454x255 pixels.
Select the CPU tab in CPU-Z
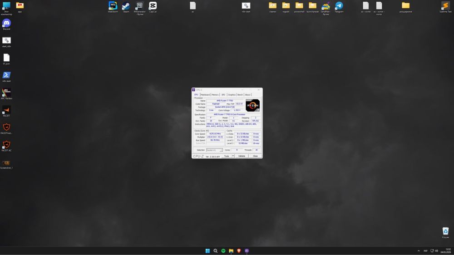tap(196, 95)
